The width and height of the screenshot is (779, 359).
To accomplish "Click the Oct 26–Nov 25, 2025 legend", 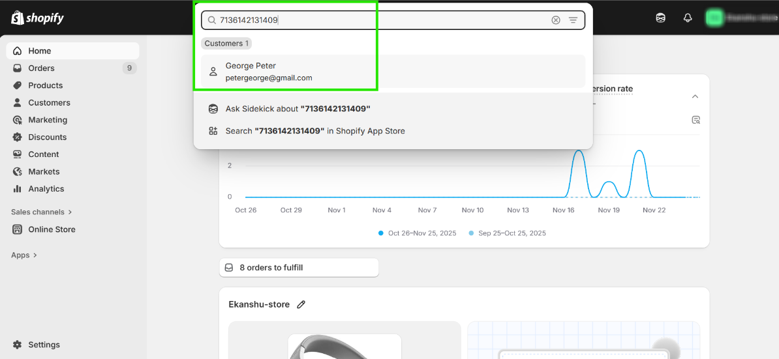I will [x=418, y=233].
